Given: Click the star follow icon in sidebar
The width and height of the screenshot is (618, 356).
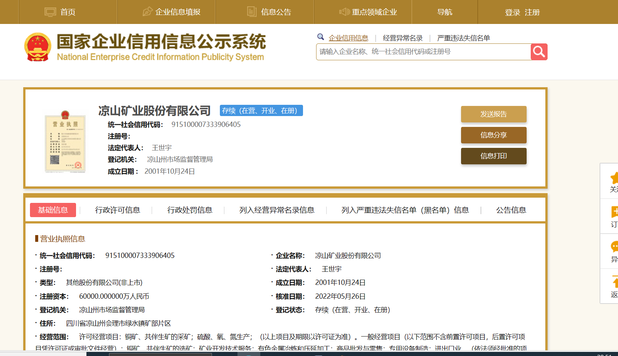Looking at the screenshot, I should point(614,178).
